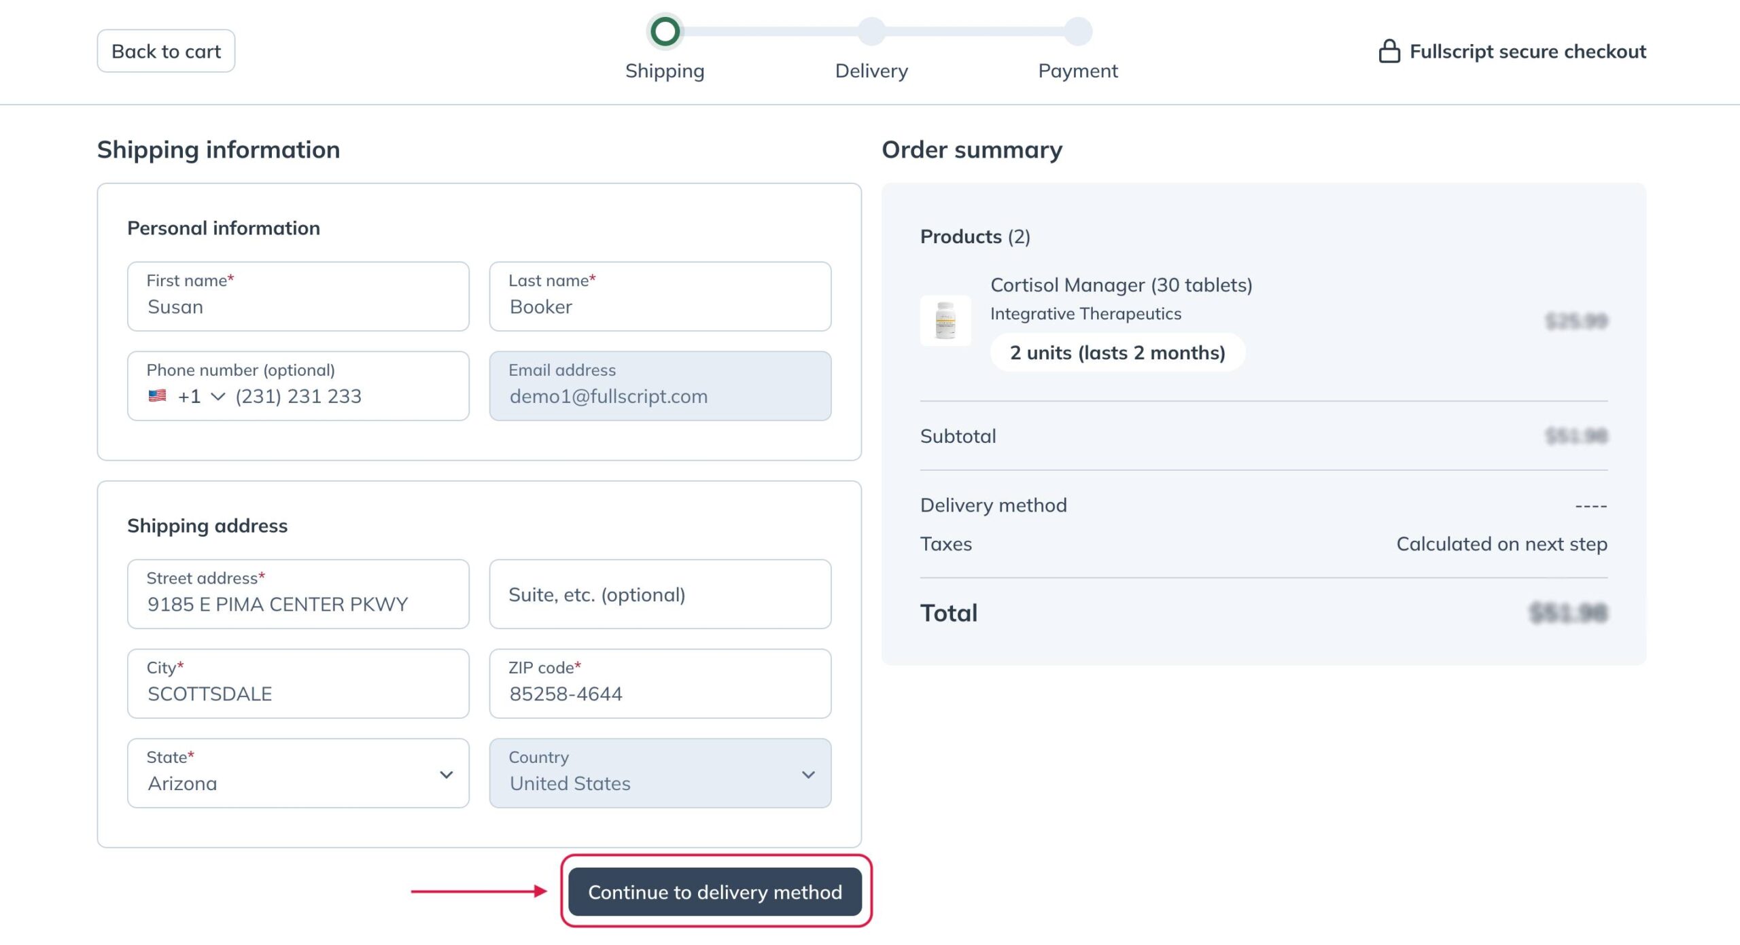
Task: Click the Suite etc optional address field
Action: 660,594
